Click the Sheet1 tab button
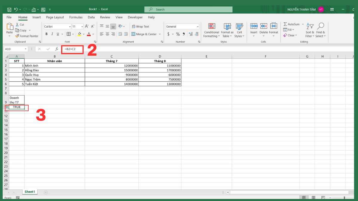Screen dimensions: 358x201 (x=30, y=192)
